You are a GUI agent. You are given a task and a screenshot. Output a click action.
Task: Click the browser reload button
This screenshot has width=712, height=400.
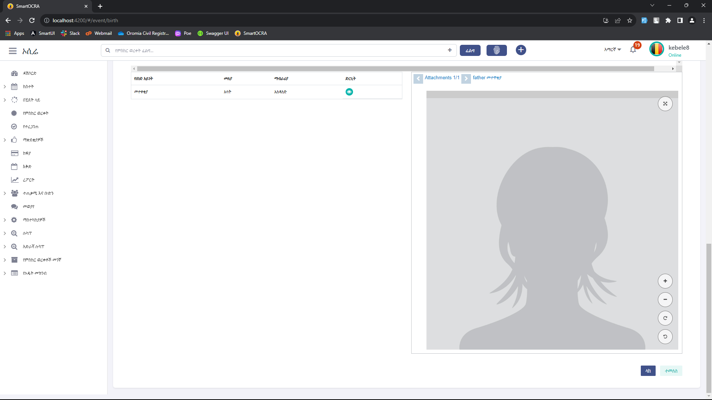point(32,20)
